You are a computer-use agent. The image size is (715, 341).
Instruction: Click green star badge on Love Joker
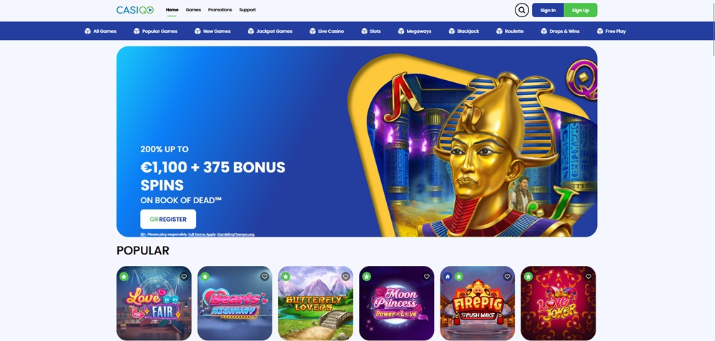pyautogui.click(x=528, y=276)
